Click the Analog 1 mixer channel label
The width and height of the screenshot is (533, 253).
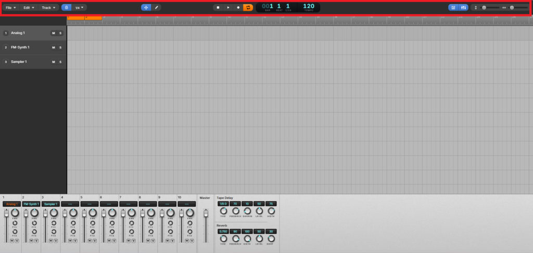[11, 204]
